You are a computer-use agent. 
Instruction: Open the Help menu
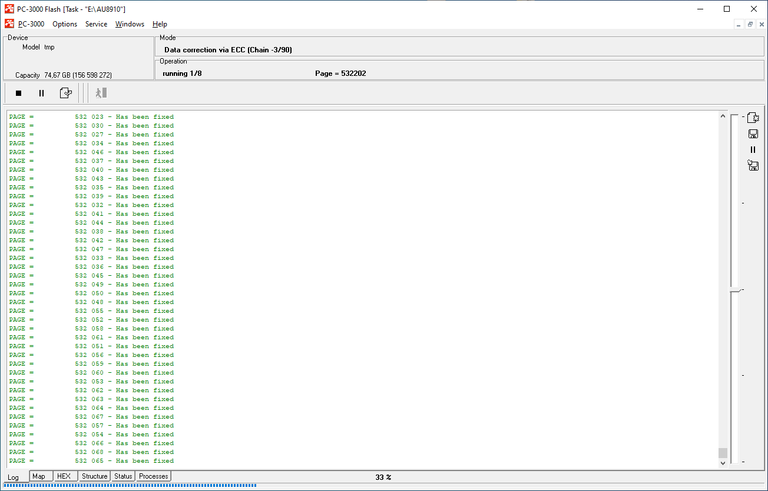point(160,24)
